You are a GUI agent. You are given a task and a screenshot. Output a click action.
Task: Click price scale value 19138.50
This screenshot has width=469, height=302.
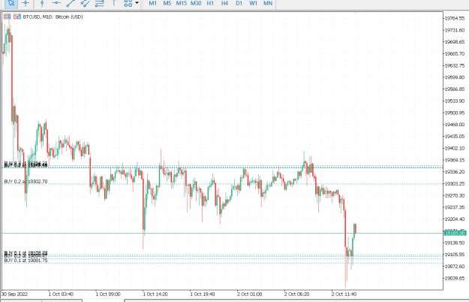pos(455,243)
